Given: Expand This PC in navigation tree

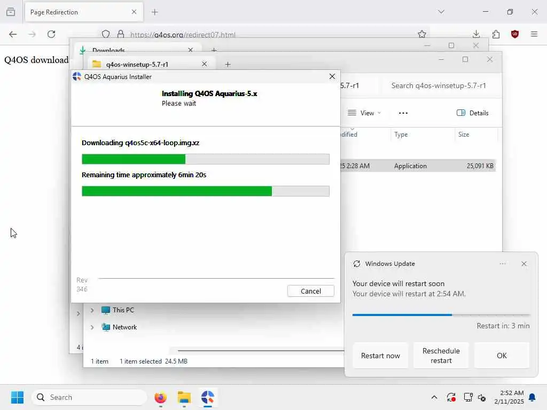Looking at the screenshot, I should click(92, 310).
